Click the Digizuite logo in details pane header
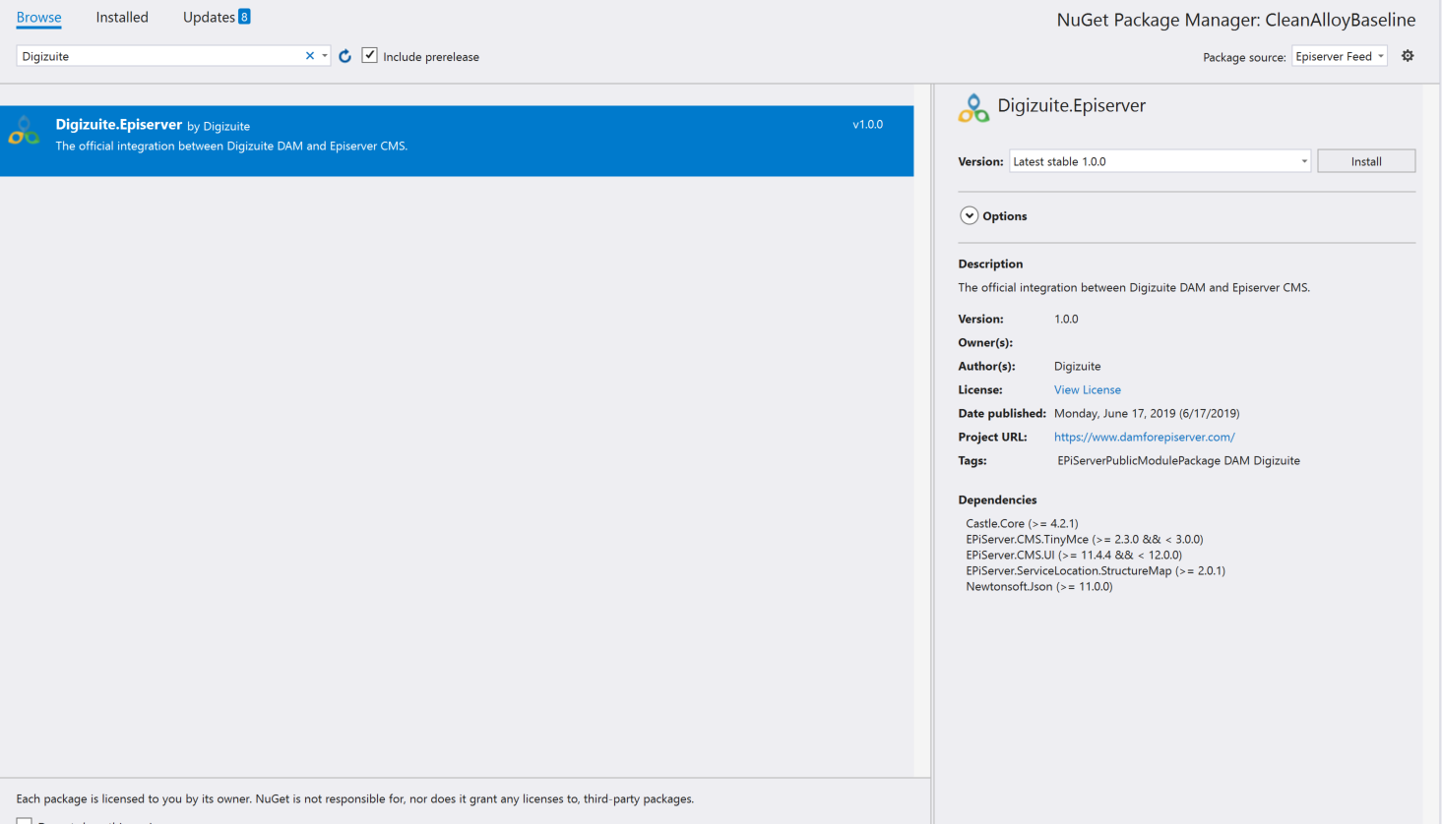 coord(973,108)
